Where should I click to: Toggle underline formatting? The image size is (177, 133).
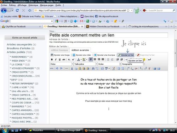(x=60, y=60)
